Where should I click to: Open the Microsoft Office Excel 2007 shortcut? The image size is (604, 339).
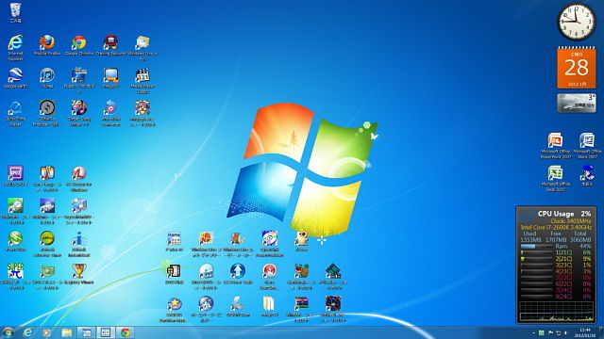click(555, 178)
